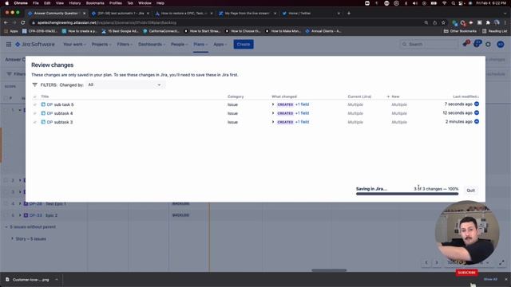Reload the page in Chrome
This screenshot has width=511, height=287.
coord(23,22)
